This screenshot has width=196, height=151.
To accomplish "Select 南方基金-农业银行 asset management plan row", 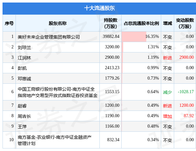I will pos(54,140).
